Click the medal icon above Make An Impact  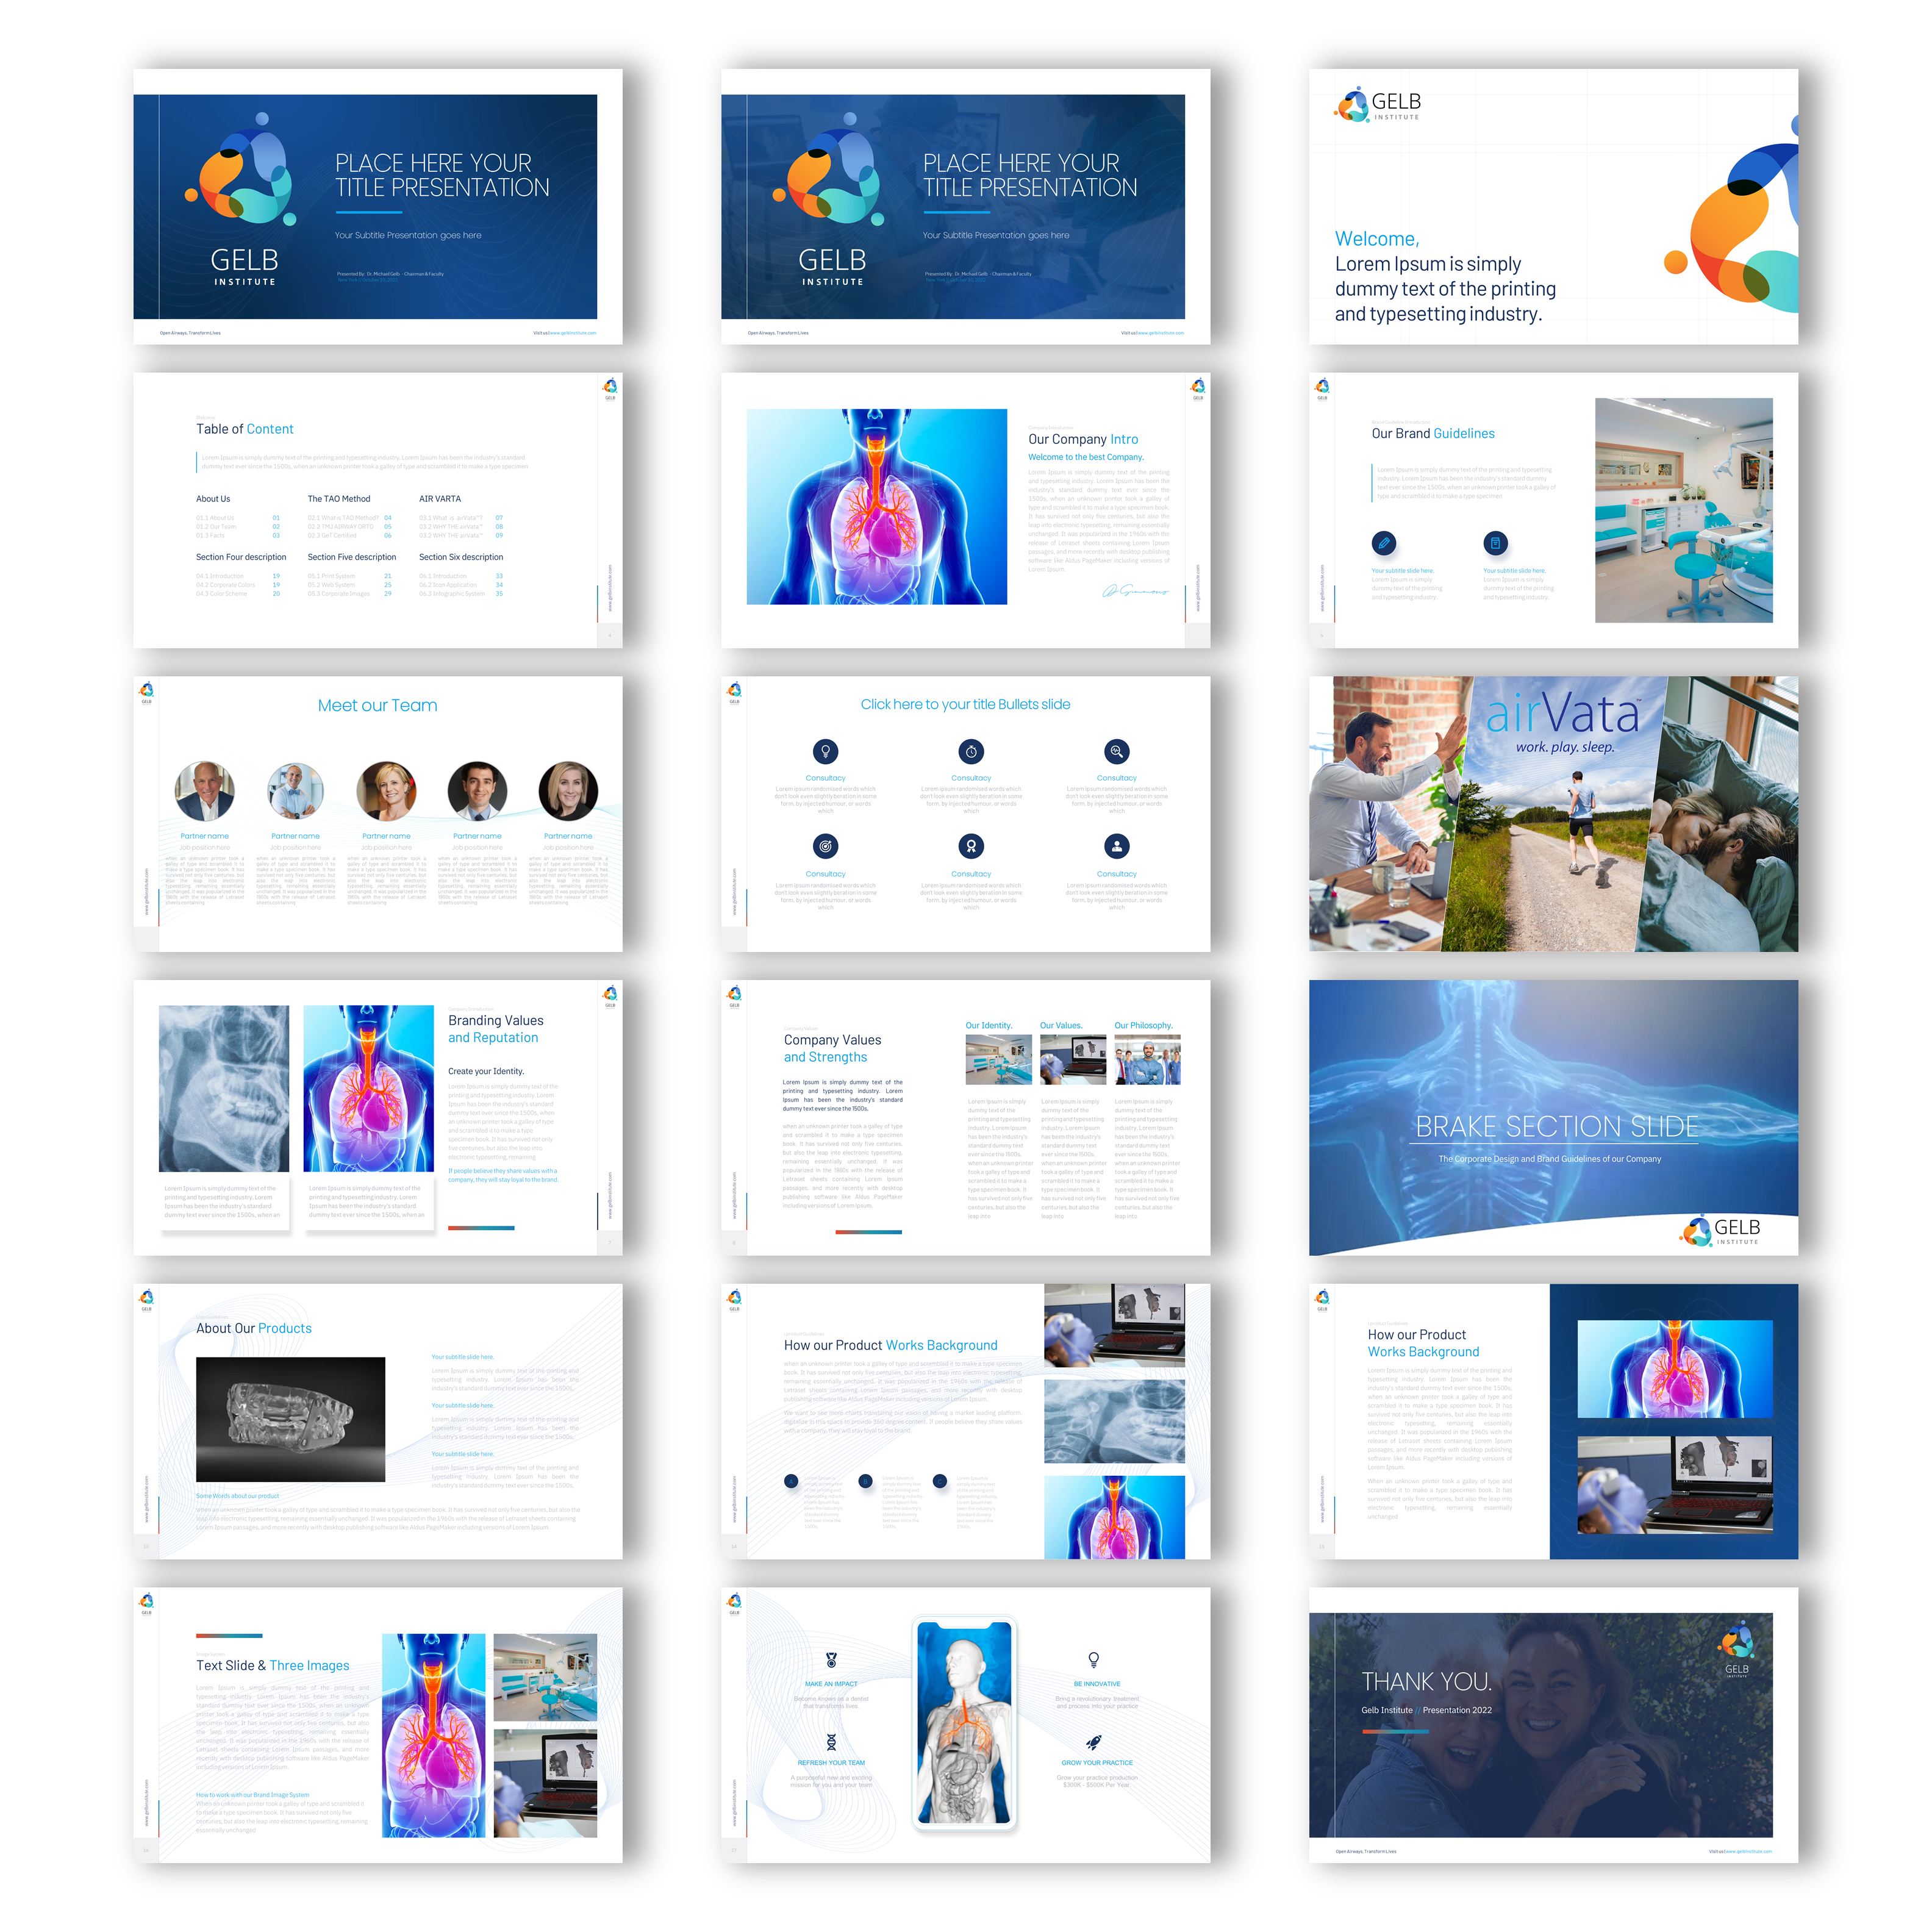(831, 1660)
